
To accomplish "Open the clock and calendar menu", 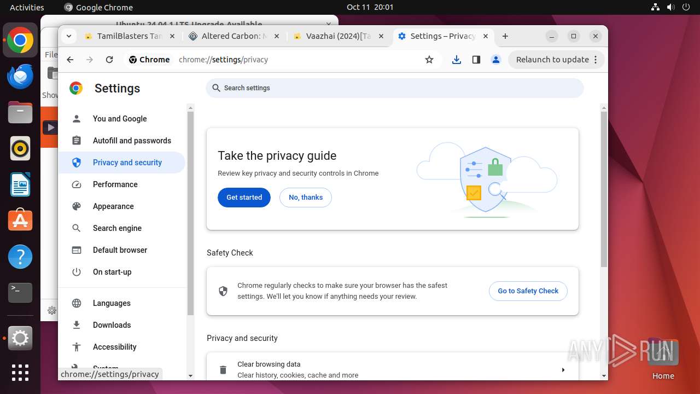I will tap(370, 7).
